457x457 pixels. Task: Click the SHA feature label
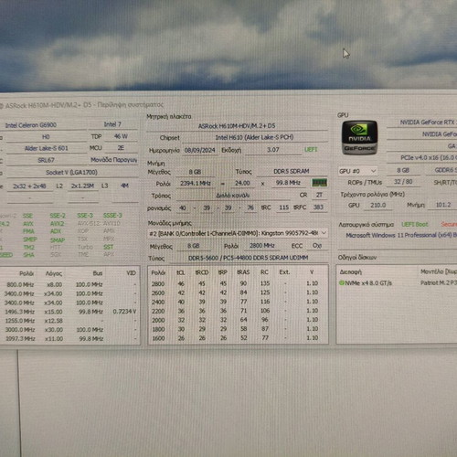point(28,255)
